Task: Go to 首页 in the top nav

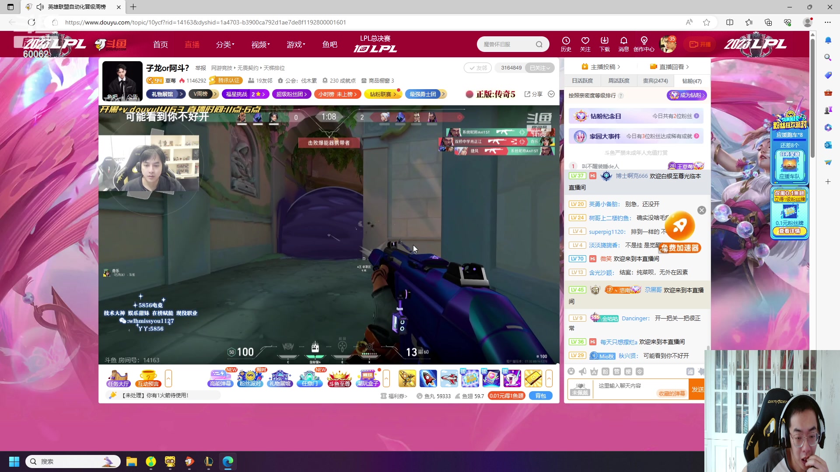Action: point(161,44)
